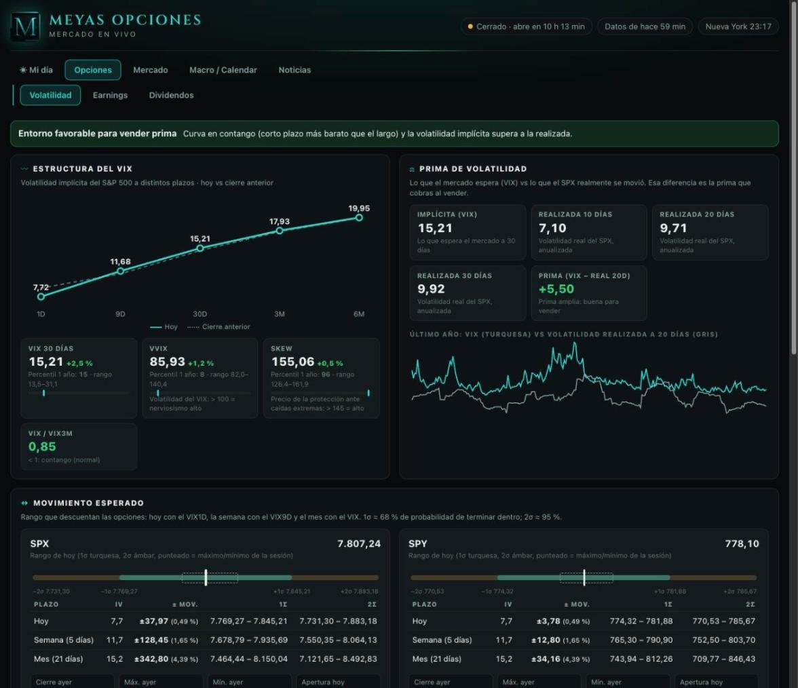Click the Realizada 30 días card

point(468,293)
